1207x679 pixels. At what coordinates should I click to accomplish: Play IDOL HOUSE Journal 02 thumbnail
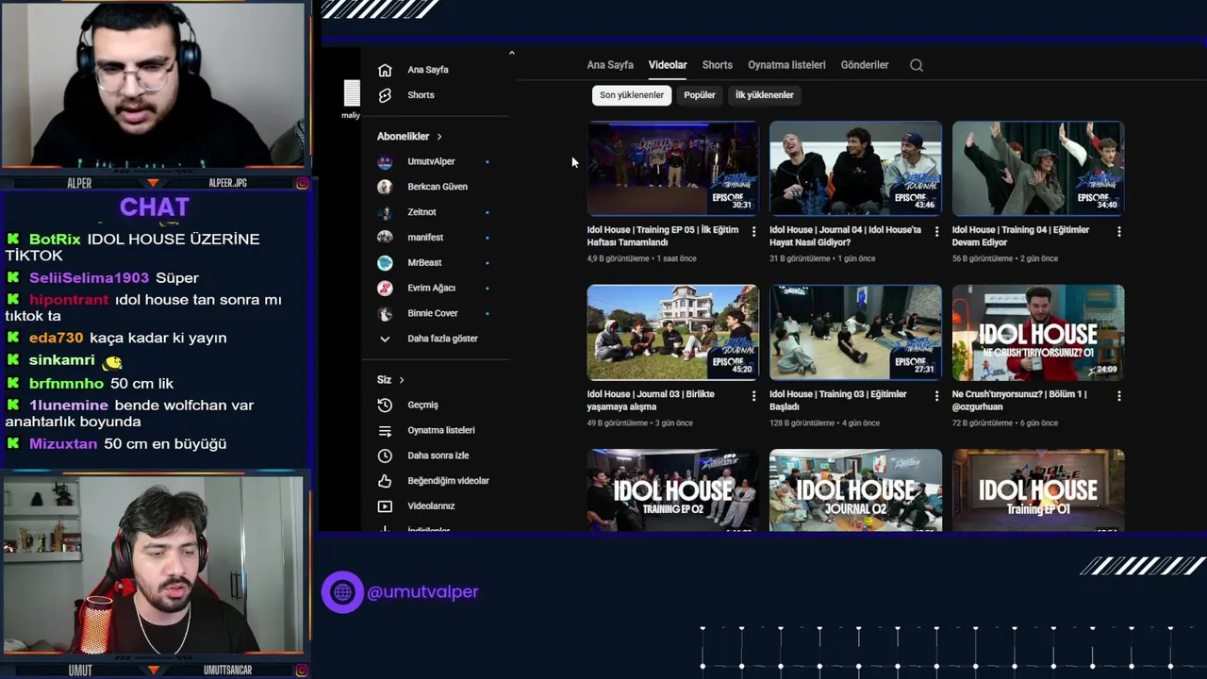[x=855, y=490]
